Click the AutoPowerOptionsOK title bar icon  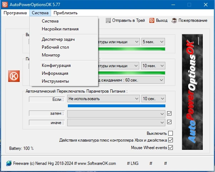5,5
